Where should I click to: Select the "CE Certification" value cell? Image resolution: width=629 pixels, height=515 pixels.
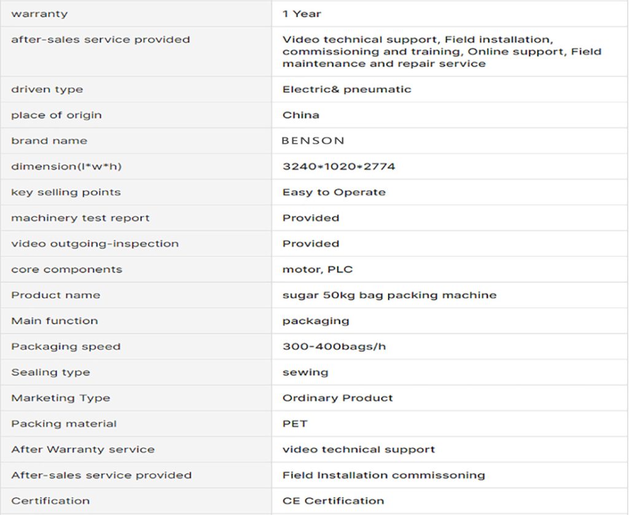click(333, 501)
